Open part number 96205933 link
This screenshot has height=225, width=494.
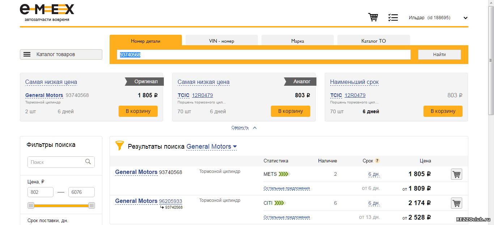[x=171, y=201]
